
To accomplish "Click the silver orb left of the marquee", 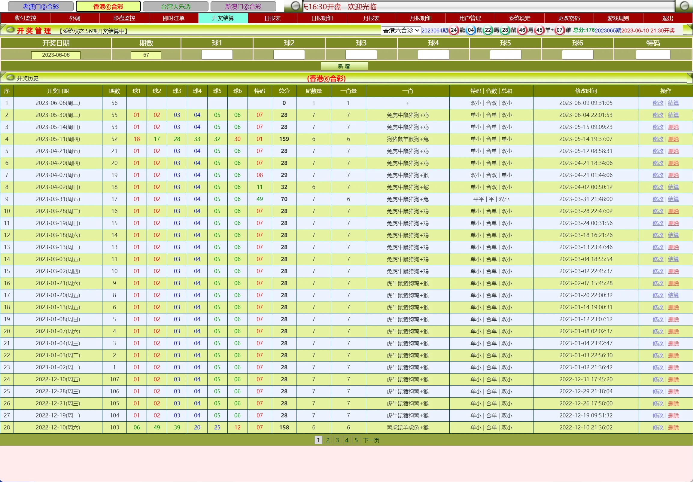I will tap(296, 6).
